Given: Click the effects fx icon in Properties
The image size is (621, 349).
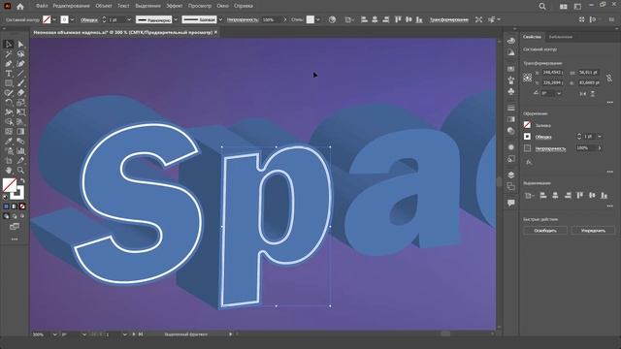Looking at the screenshot, I should coord(529,162).
